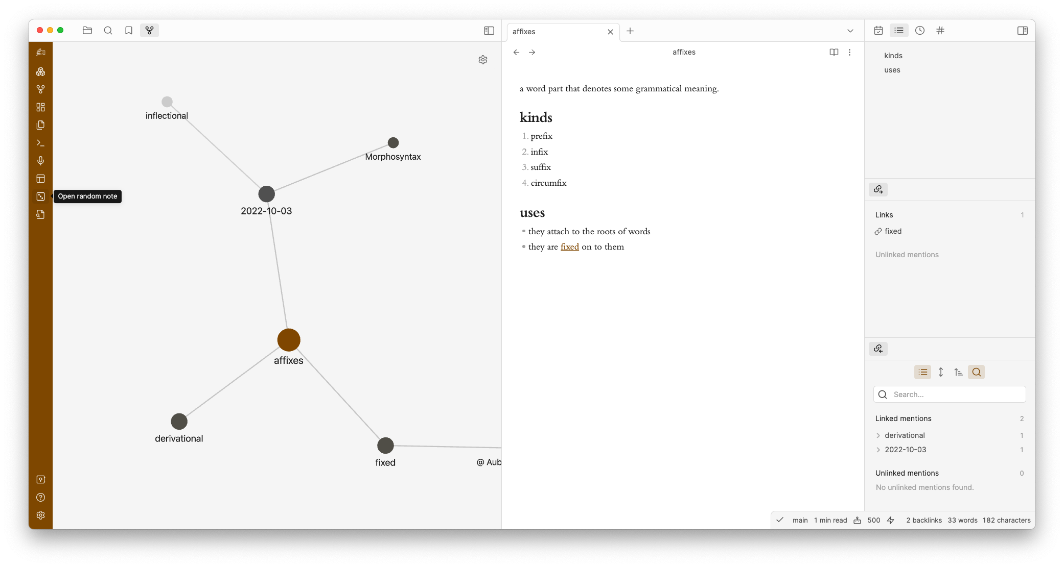Open app settings gear in ribbon bottom
Viewport: 1064px width, 567px height.
click(x=41, y=515)
